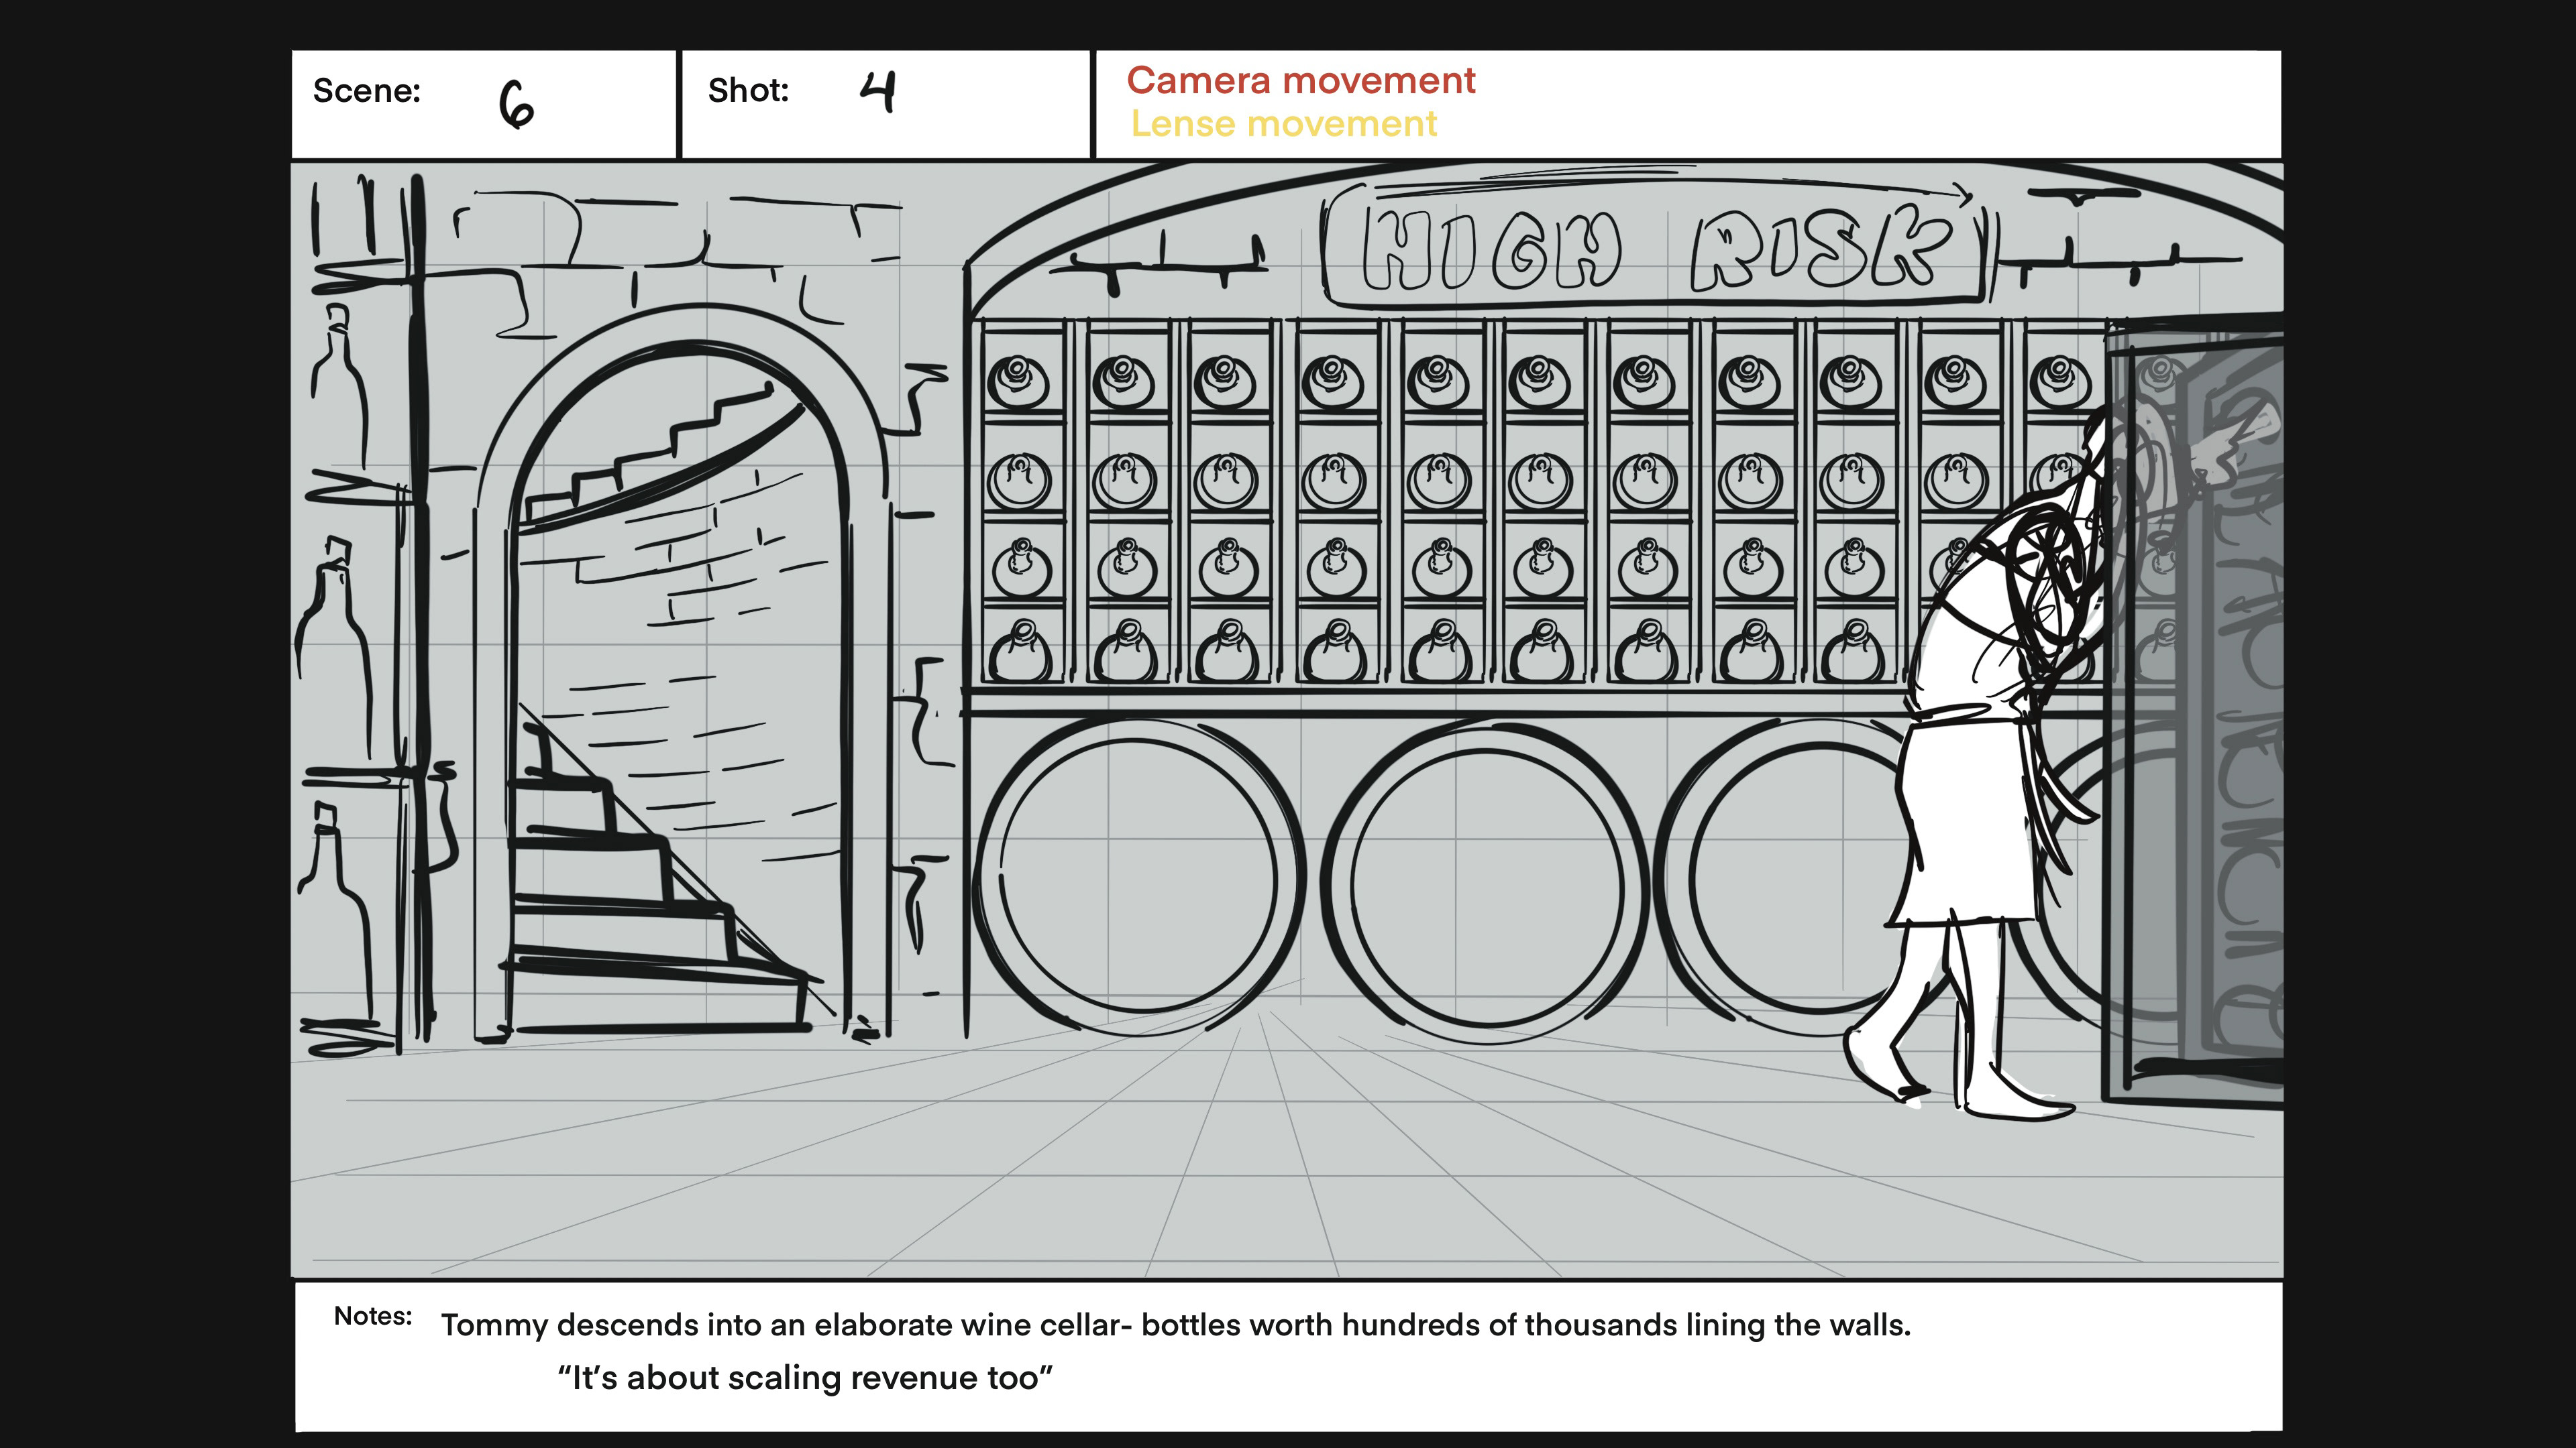2576x1448 pixels.
Task: Select the handwritten scene number 6
Action: click(x=517, y=105)
